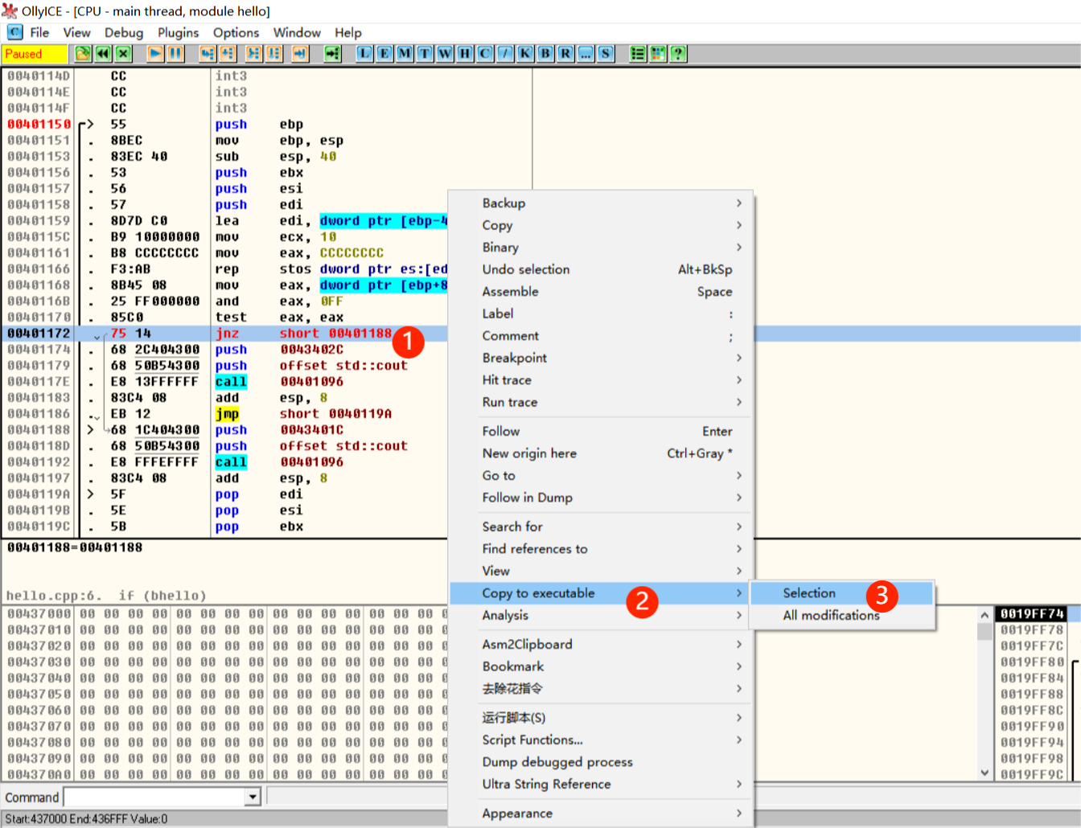Click inside the Command input field
Screen dimensions: 1081x828
[x=153, y=797]
